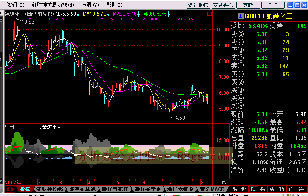Click the 委比 -53.41% value

tap(257, 26)
